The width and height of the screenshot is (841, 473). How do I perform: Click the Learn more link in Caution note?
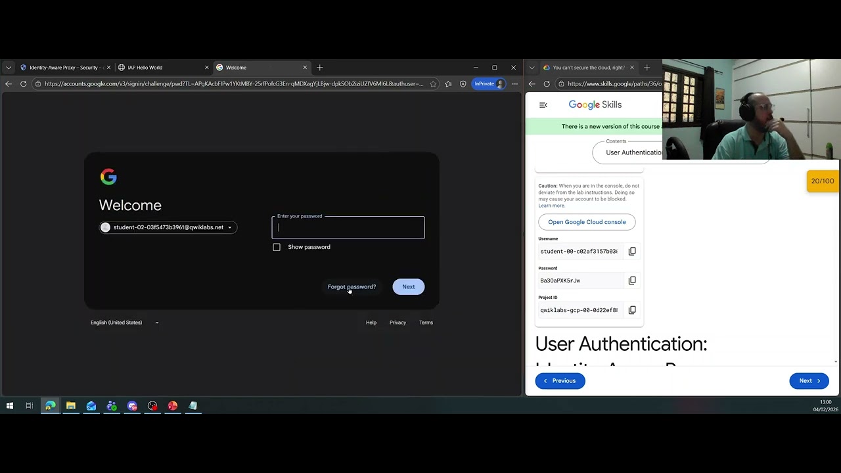point(551,206)
